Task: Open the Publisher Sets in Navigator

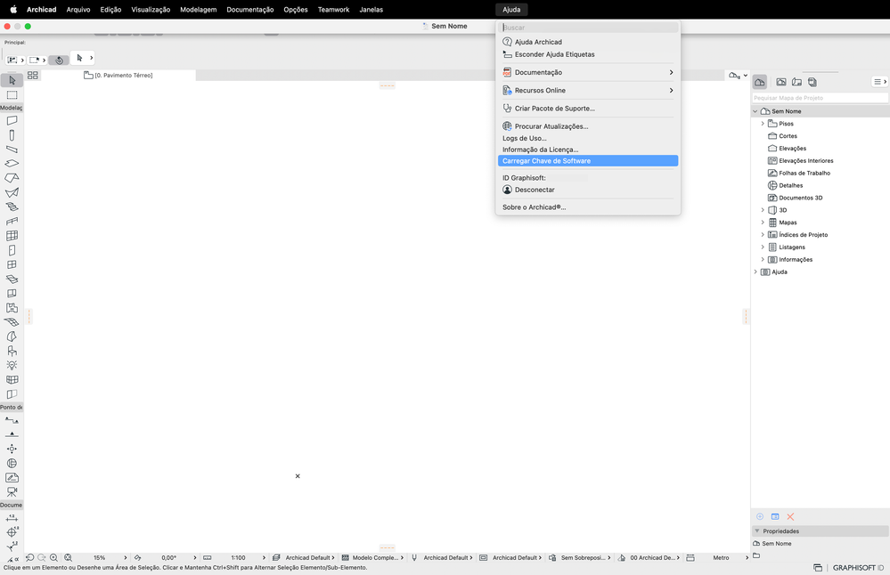Action: (812, 82)
